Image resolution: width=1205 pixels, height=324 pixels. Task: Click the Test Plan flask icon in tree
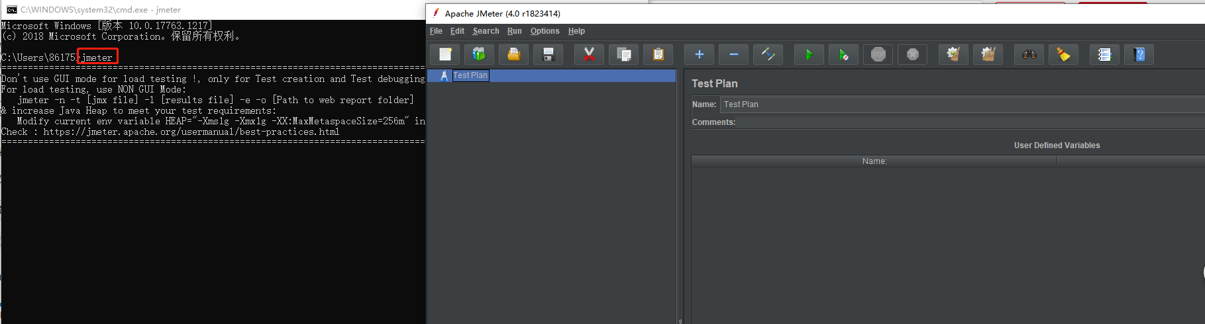(444, 76)
